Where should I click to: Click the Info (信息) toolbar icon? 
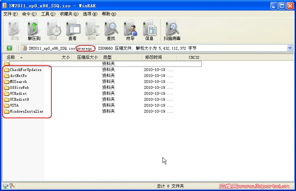pos(149,30)
